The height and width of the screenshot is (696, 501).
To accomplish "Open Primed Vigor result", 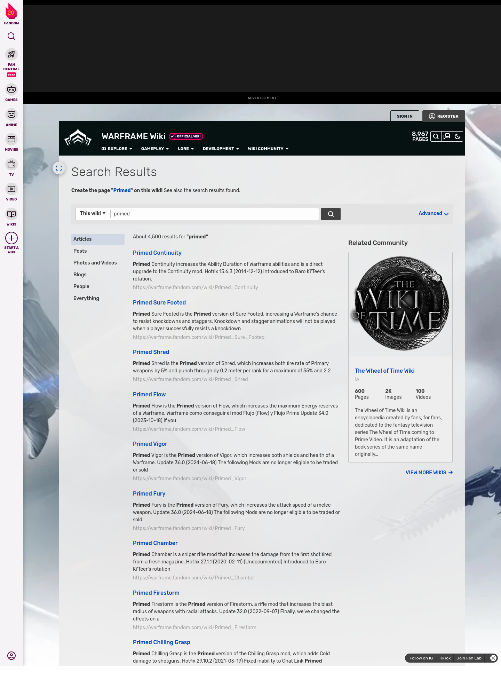I will 150,444.
